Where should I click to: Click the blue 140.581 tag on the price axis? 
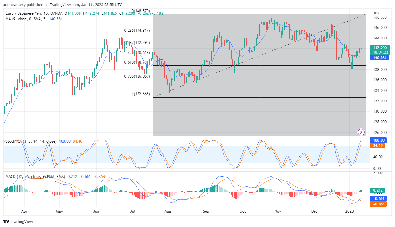[x=379, y=58]
